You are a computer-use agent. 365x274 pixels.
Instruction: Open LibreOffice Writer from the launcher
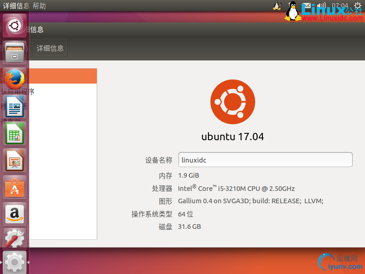(x=15, y=106)
